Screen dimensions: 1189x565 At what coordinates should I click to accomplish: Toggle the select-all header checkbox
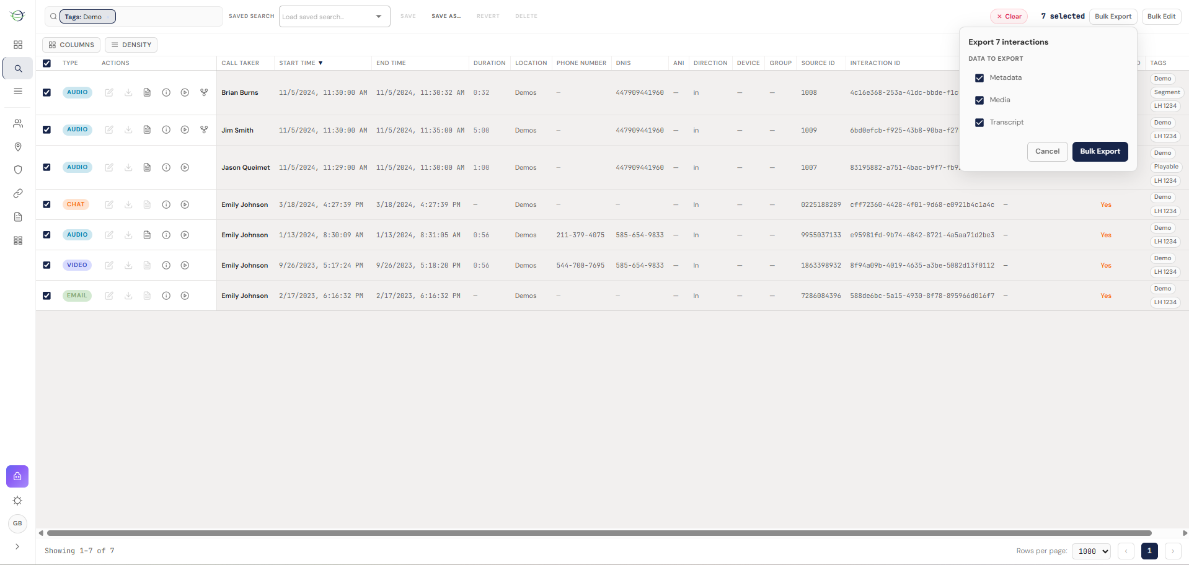[46, 63]
